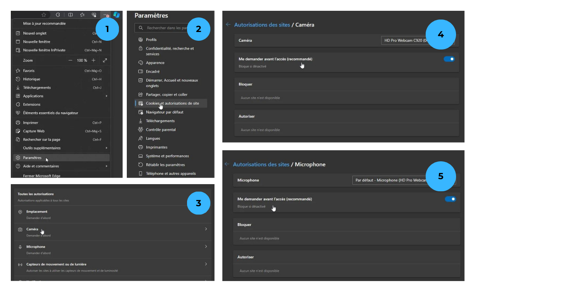Image resolution: width=582 pixels, height=291 pixels.
Task: Click the Copilot icon in the Edge toolbar
Action: (x=116, y=15)
